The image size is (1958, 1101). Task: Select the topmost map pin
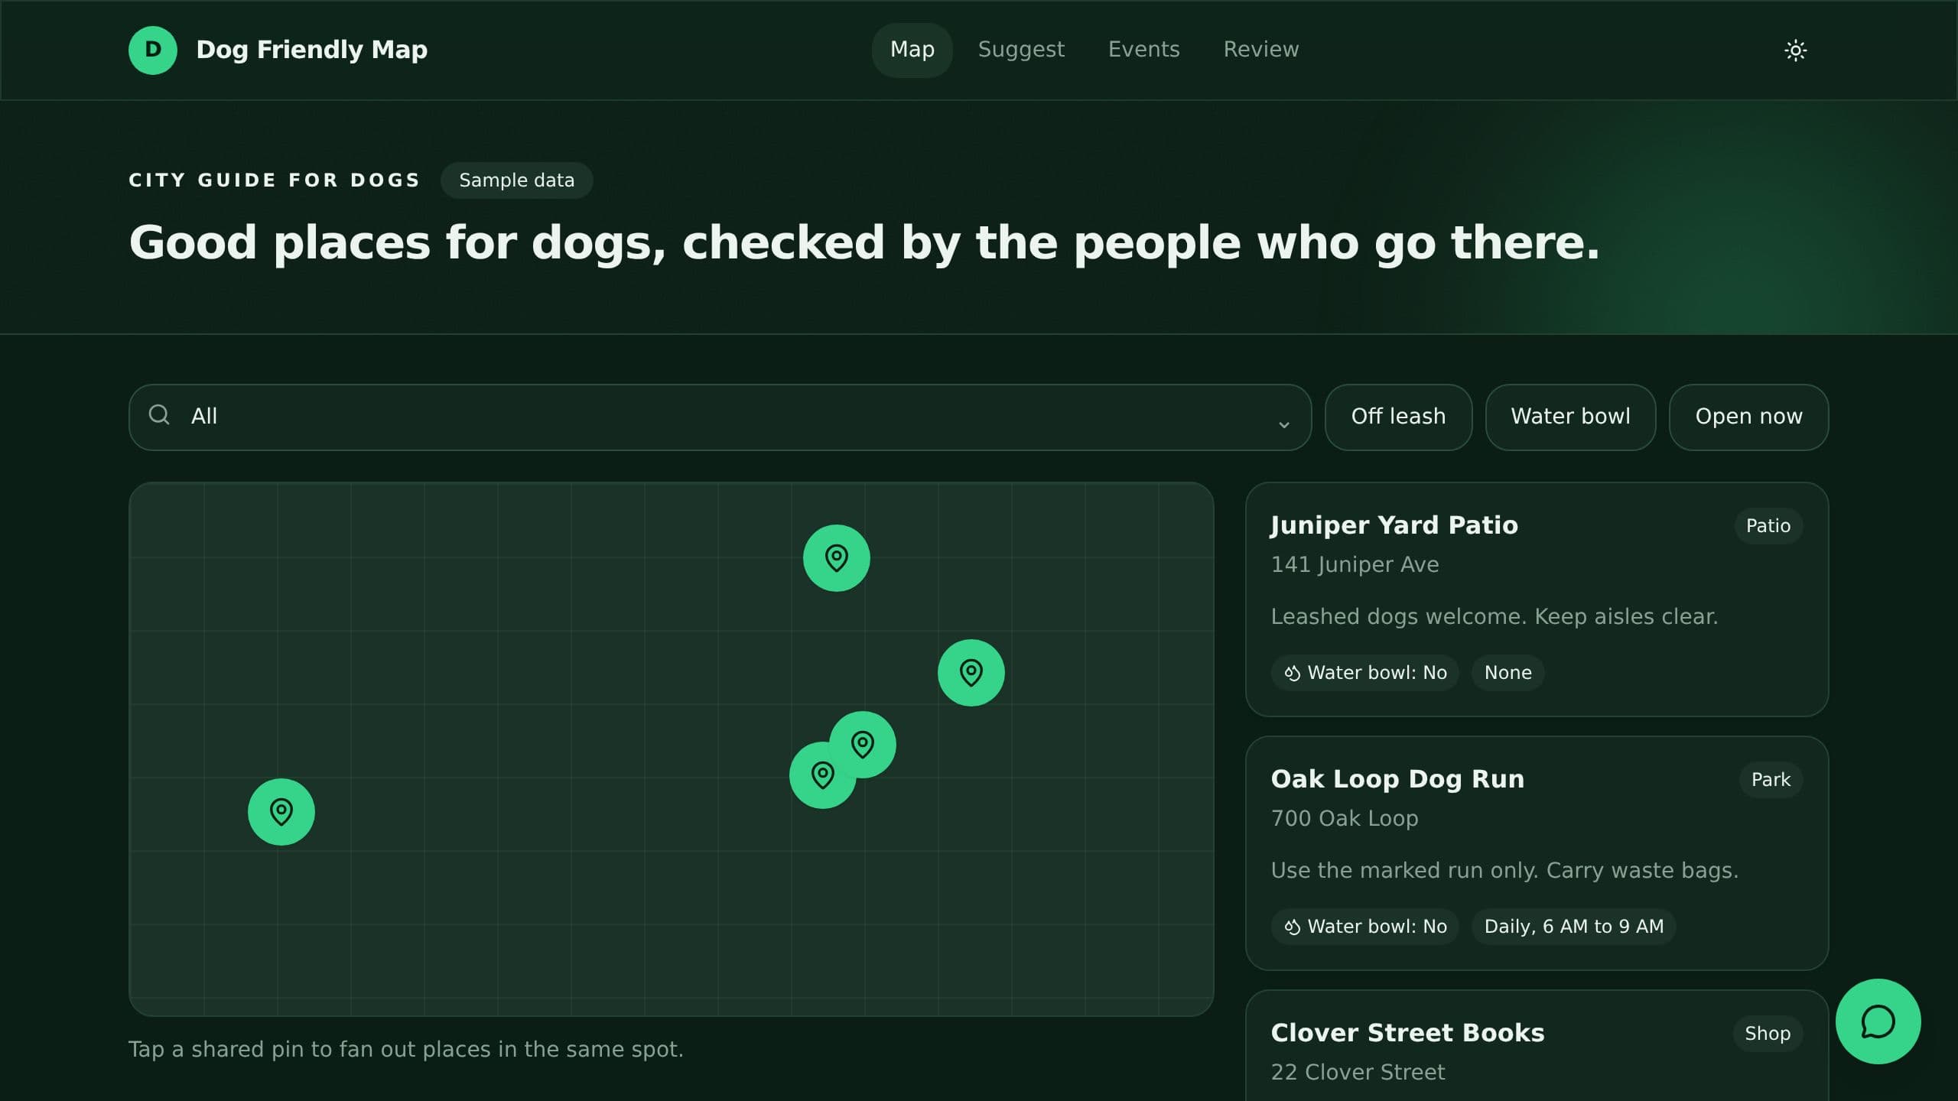coord(836,557)
